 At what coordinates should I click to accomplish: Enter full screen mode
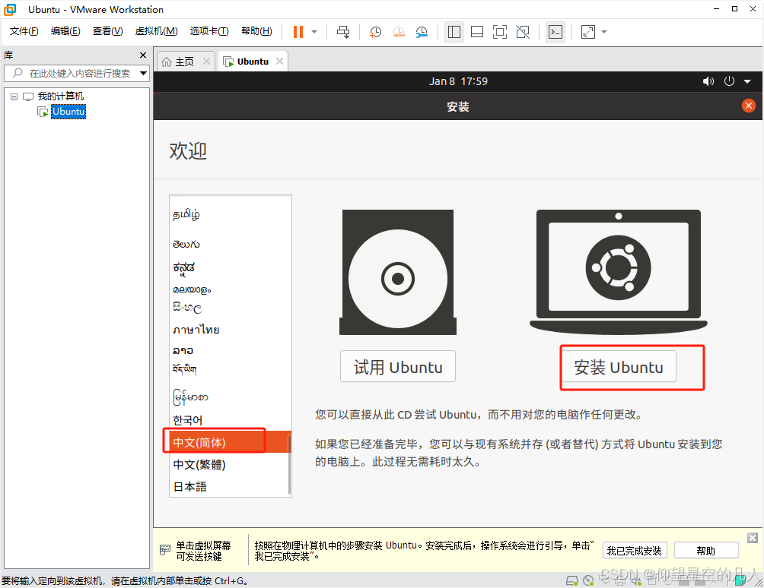coord(500,32)
